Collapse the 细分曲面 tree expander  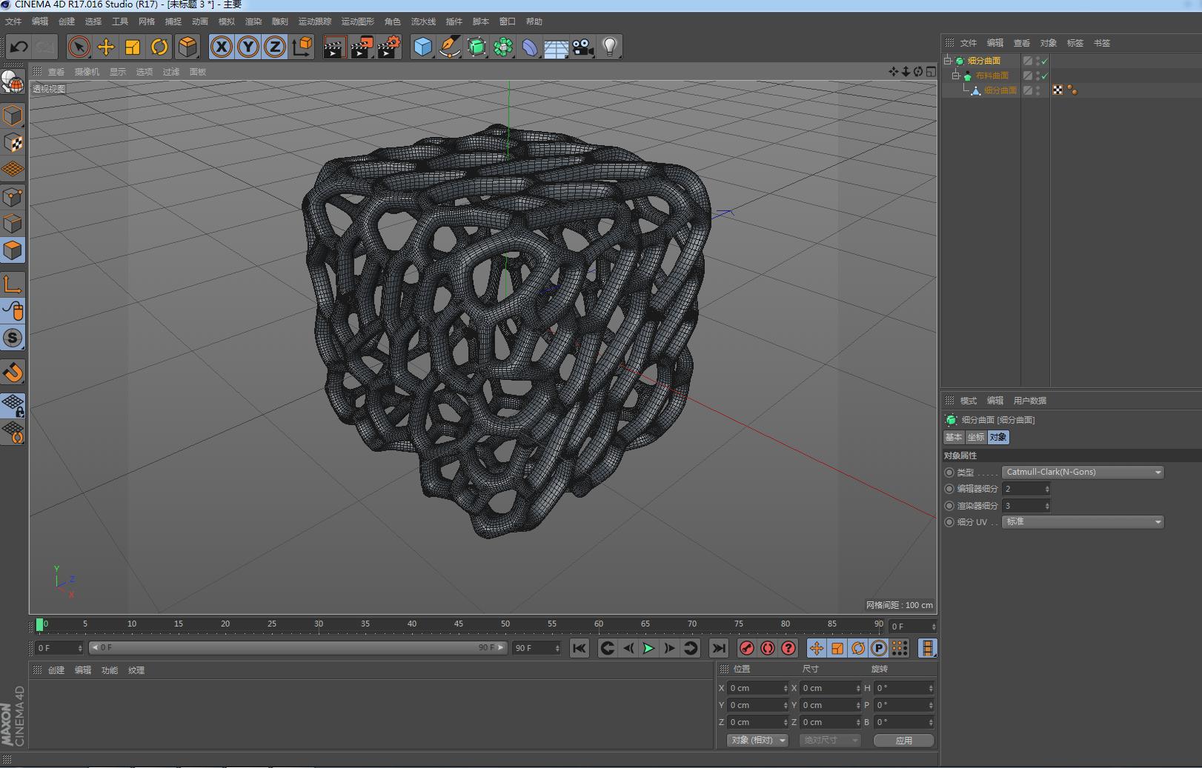(947, 61)
